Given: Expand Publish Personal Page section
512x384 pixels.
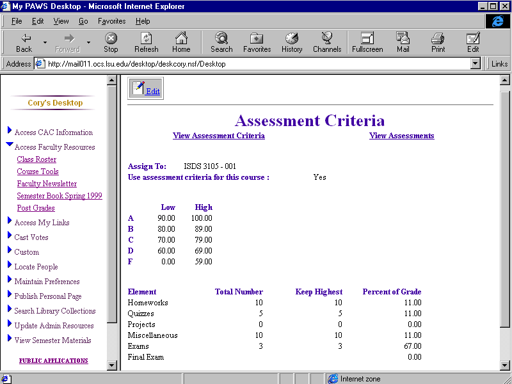Looking at the screenshot, I should [x=10, y=294].
